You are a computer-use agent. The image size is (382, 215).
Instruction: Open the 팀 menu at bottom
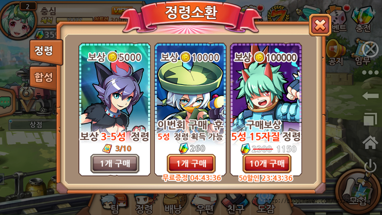pos(114,205)
